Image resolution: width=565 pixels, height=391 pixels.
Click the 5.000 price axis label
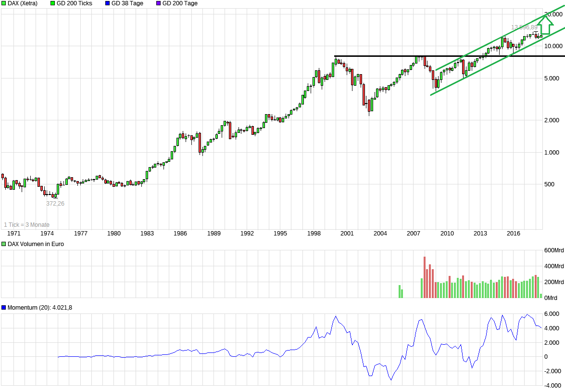[552, 78]
